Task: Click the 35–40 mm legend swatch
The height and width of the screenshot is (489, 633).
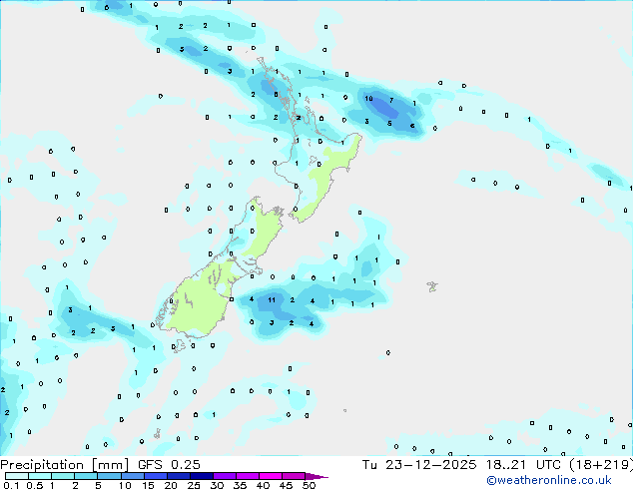Action: click(x=247, y=476)
